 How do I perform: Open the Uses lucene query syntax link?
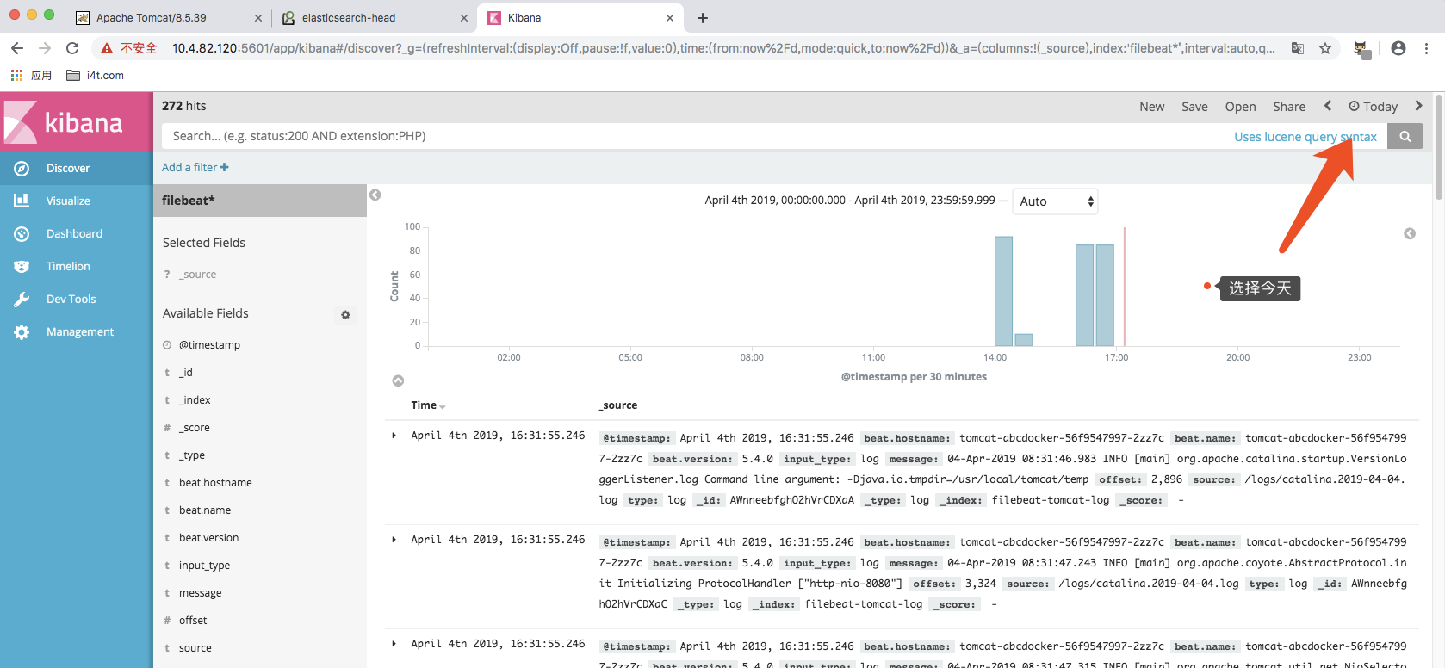point(1305,137)
